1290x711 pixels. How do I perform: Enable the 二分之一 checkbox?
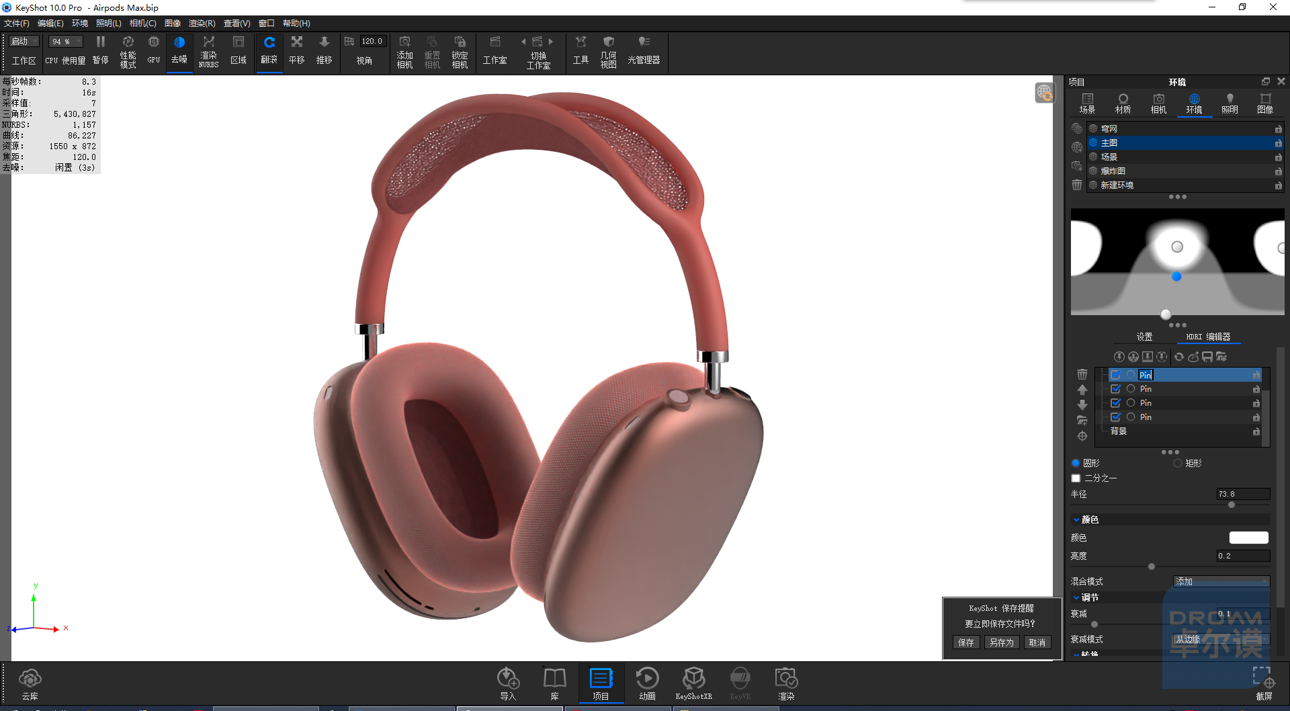point(1076,478)
